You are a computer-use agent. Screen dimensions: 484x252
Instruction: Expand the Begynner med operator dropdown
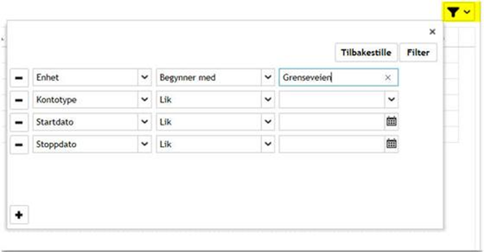click(x=268, y=78)
